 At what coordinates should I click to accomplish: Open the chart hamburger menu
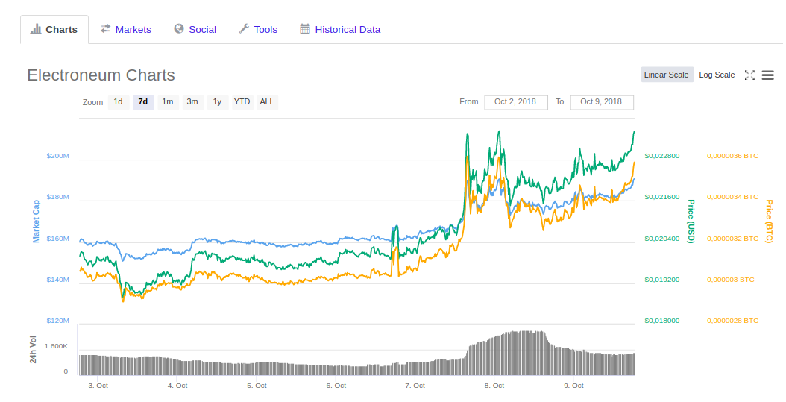[x=767, y=75]
